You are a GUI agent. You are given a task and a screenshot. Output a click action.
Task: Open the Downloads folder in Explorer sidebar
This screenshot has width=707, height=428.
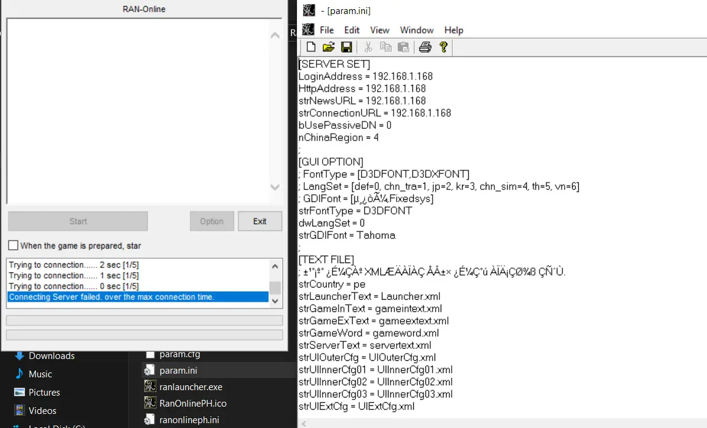click(51, 355)
